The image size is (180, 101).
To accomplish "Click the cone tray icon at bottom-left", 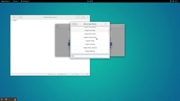I will pos(15,99).
